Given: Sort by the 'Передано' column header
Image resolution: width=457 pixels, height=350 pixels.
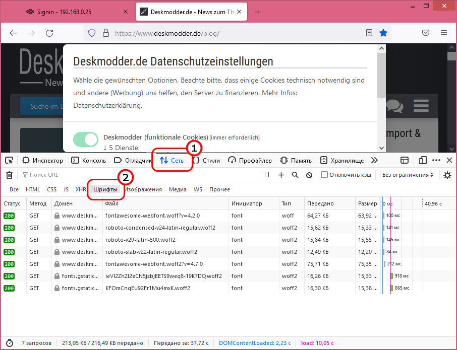Looking at the screenshot, I should (320, 204).
